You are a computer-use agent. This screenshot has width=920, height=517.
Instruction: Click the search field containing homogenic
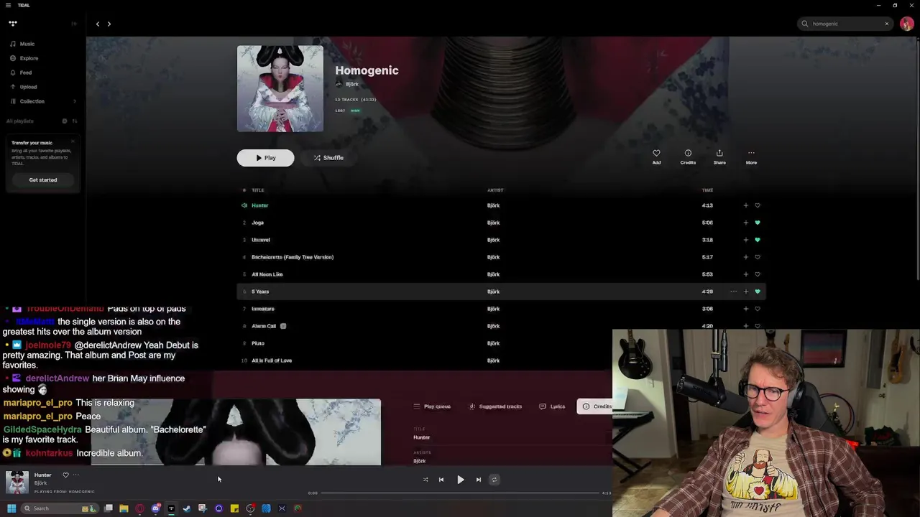845,24
